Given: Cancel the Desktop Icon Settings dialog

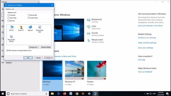Looking at the screenshot, I should click(38, 58).
